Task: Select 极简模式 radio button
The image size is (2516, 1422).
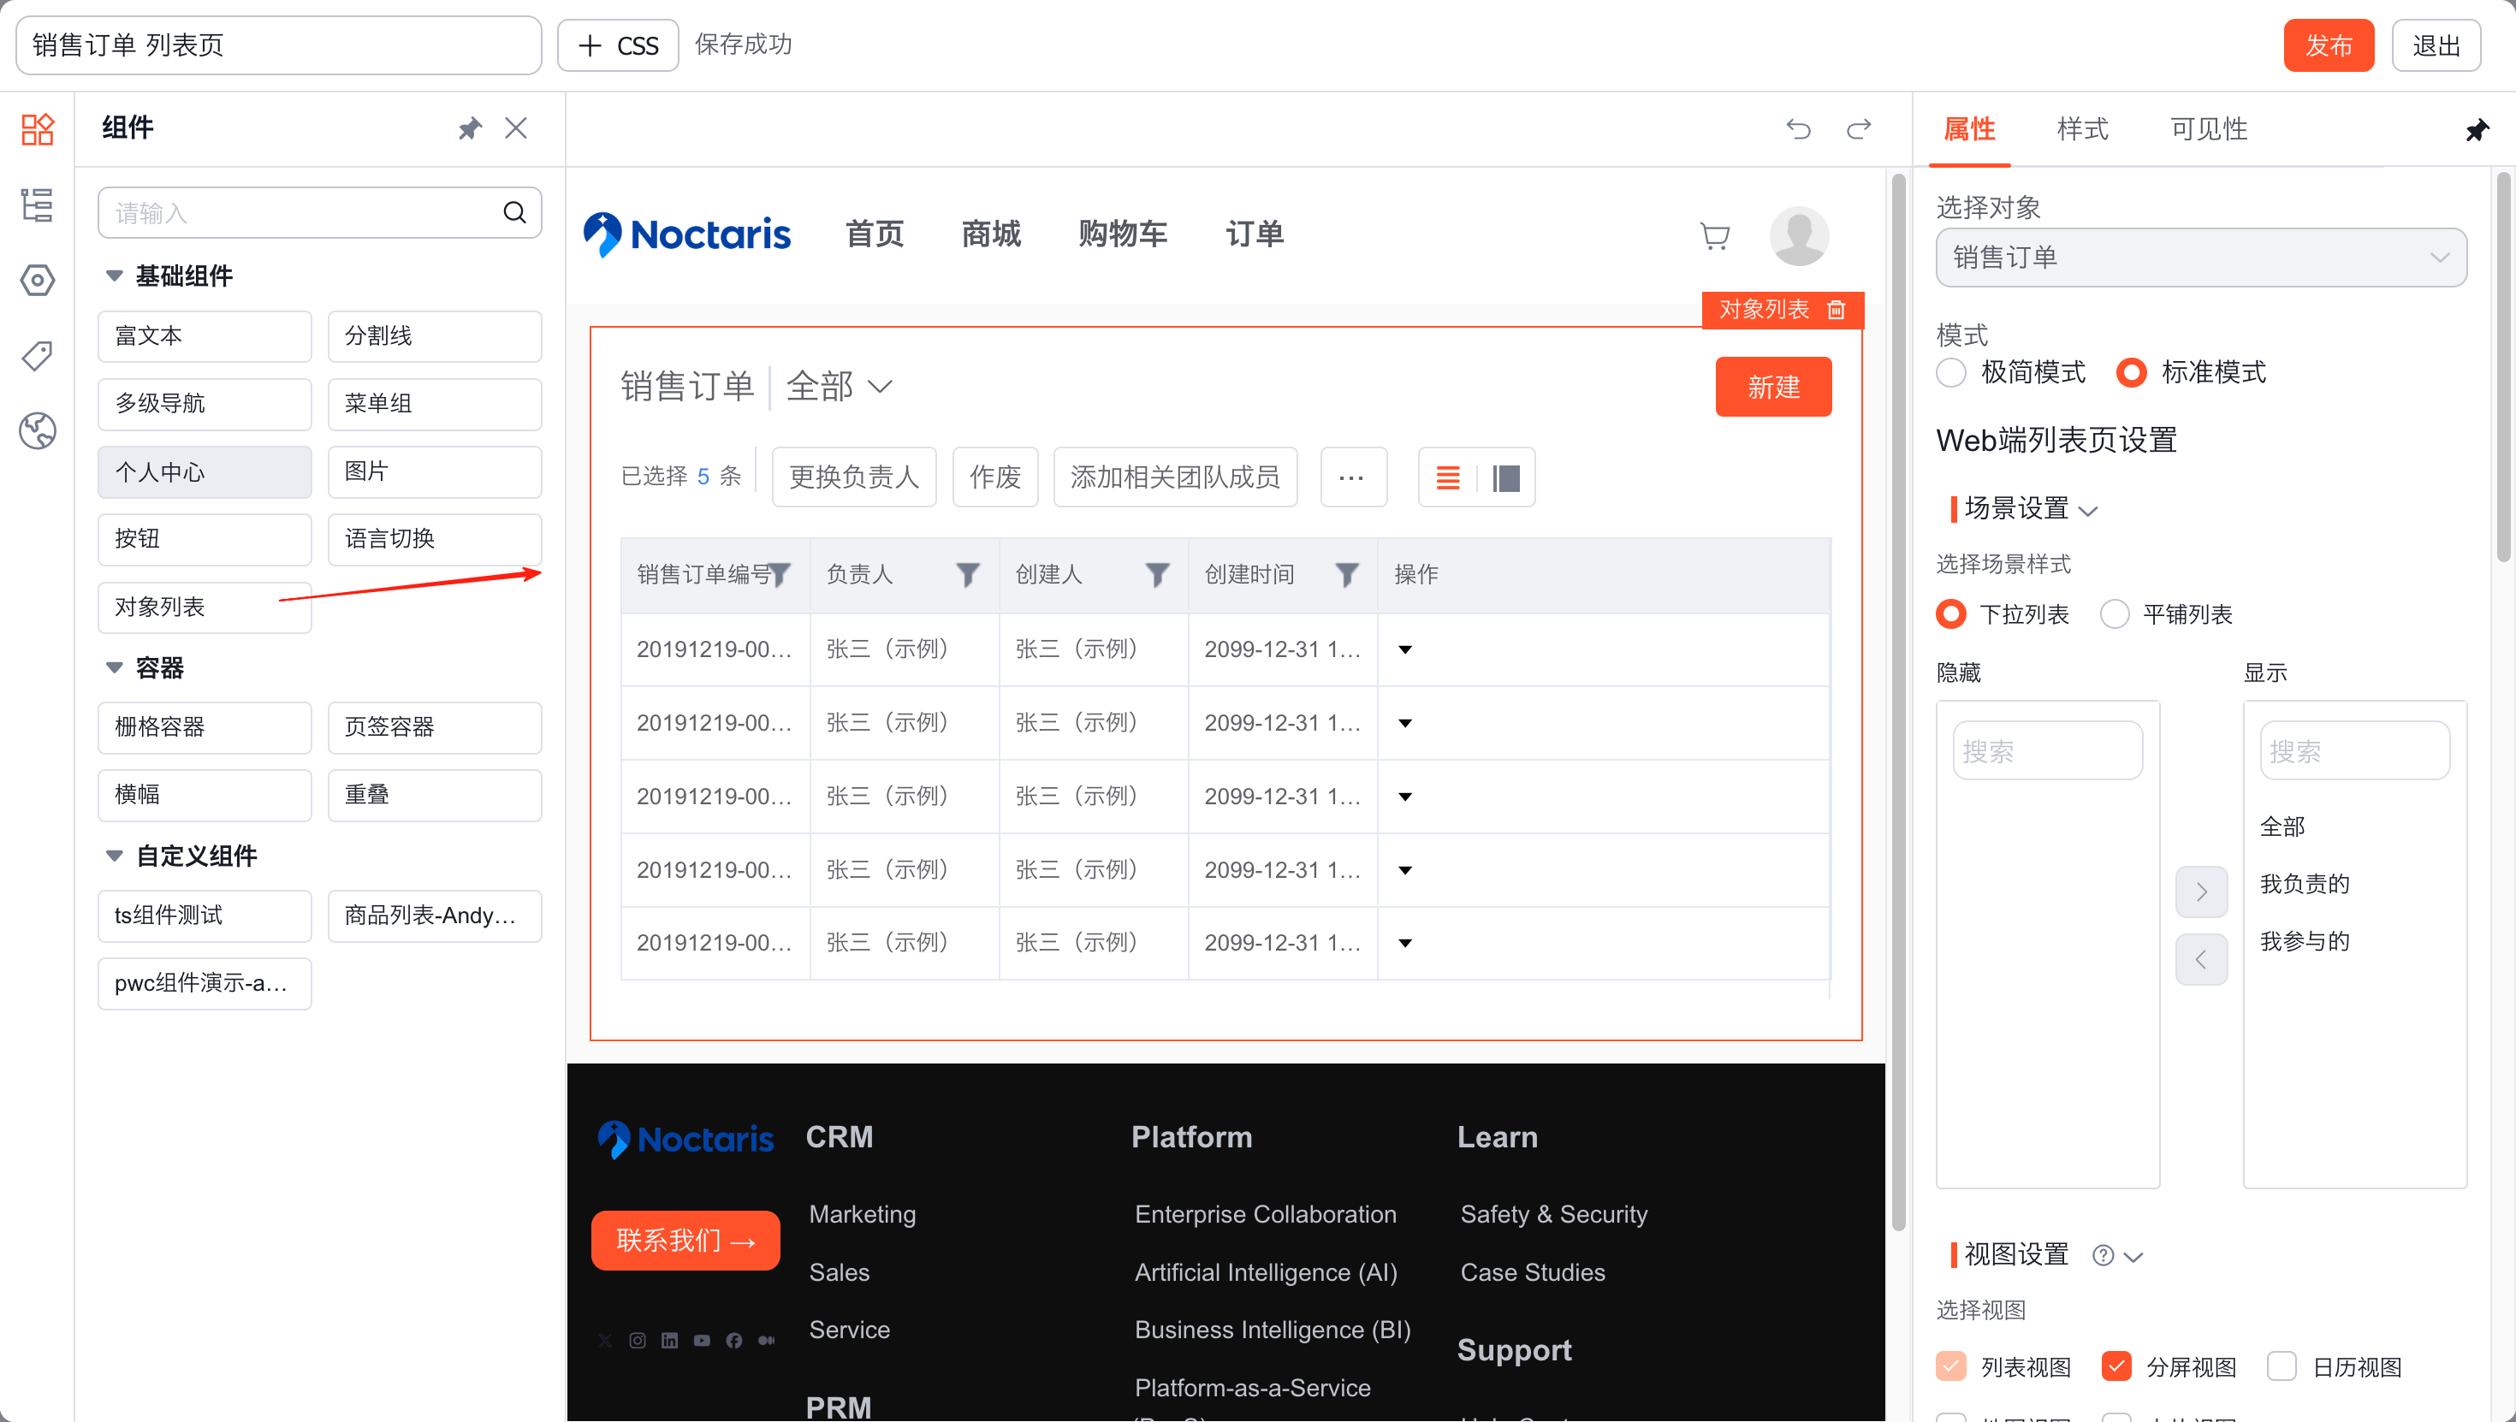Action: tap(1950, 372)
